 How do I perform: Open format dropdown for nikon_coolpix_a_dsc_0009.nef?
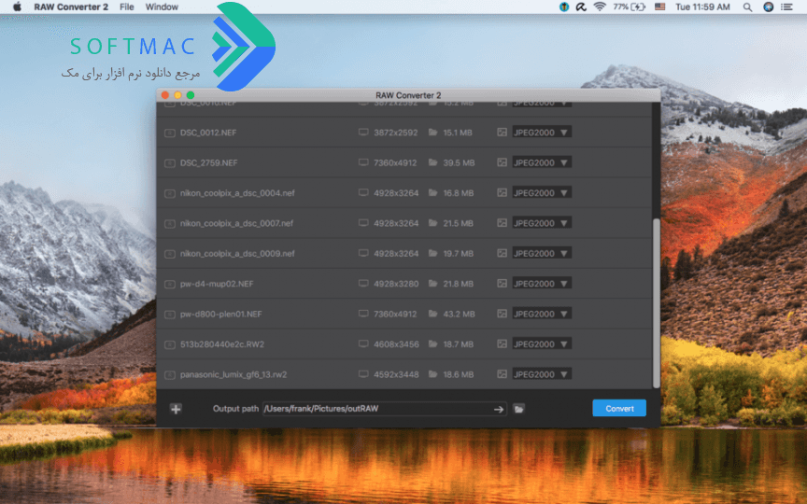(542, 253)
